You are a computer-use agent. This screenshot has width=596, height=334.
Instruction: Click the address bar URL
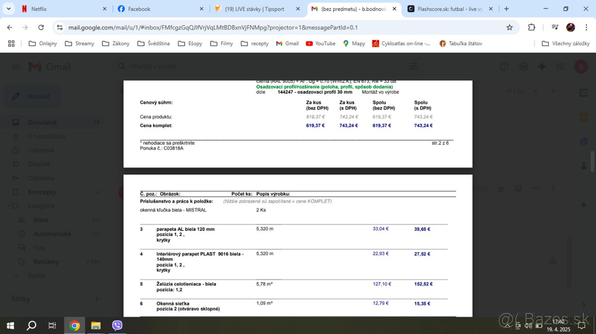point(213,28)
